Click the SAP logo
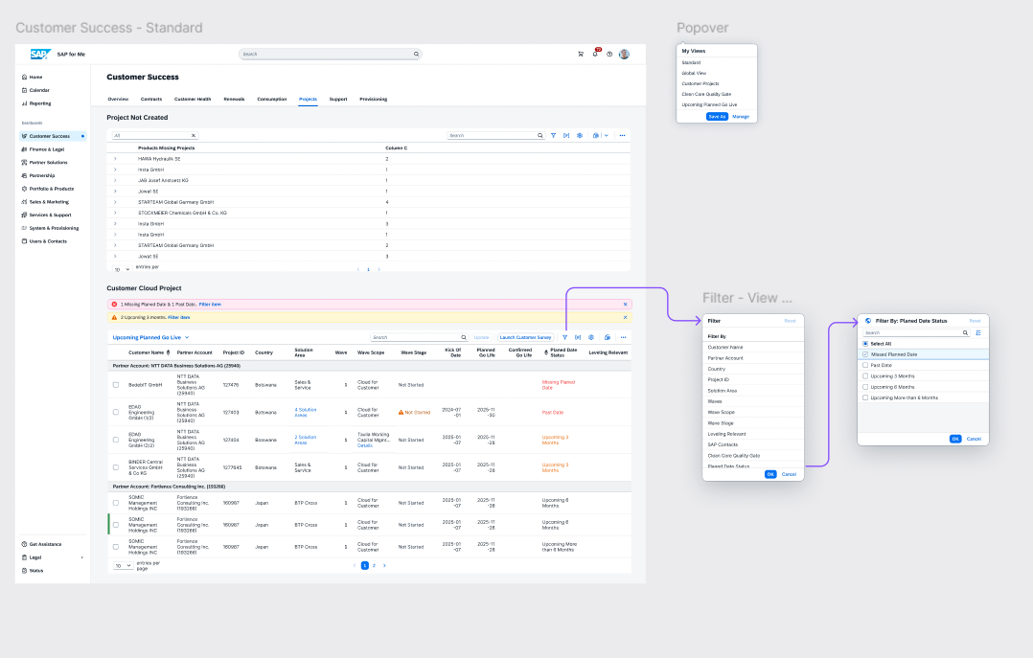 click(40, 54)
